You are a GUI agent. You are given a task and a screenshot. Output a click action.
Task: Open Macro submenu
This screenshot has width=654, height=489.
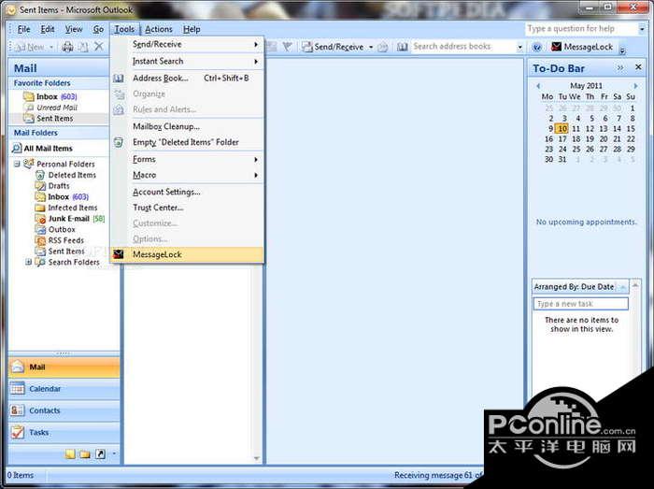(187, 175)
